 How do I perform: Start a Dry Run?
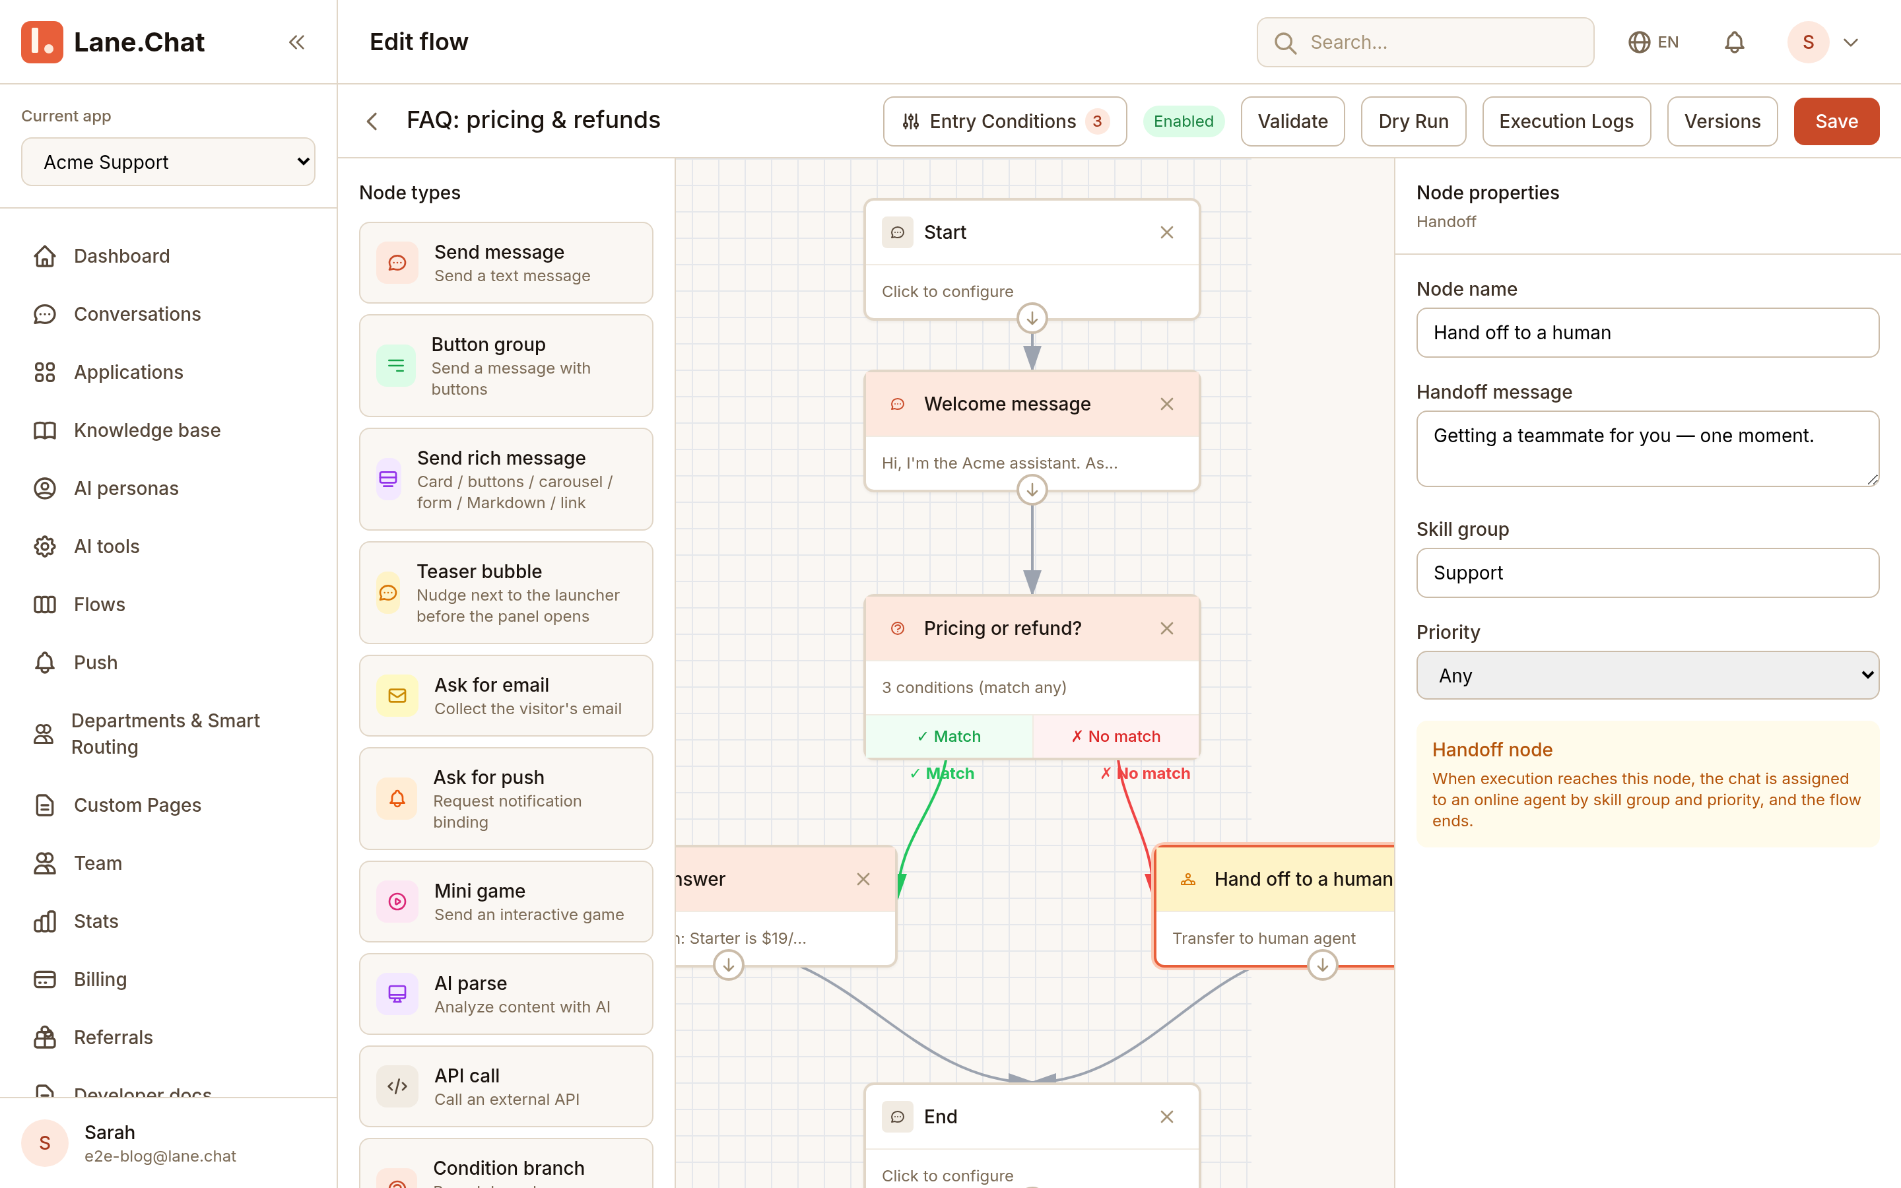pos(1413,122)
